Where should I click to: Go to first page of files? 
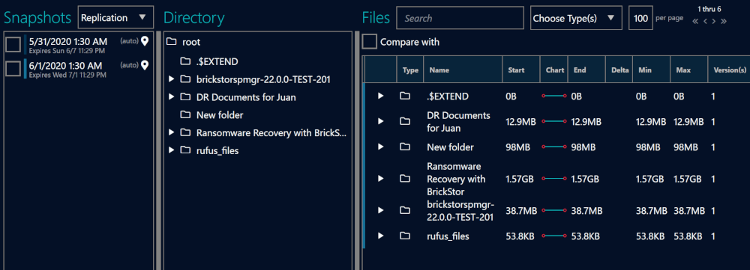pyautogui.click(x=695, y=22)
